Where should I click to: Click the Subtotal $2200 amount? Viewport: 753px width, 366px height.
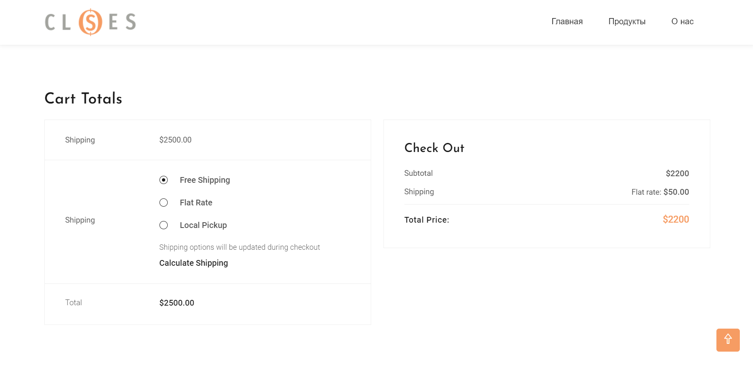(x=677, y=173)
